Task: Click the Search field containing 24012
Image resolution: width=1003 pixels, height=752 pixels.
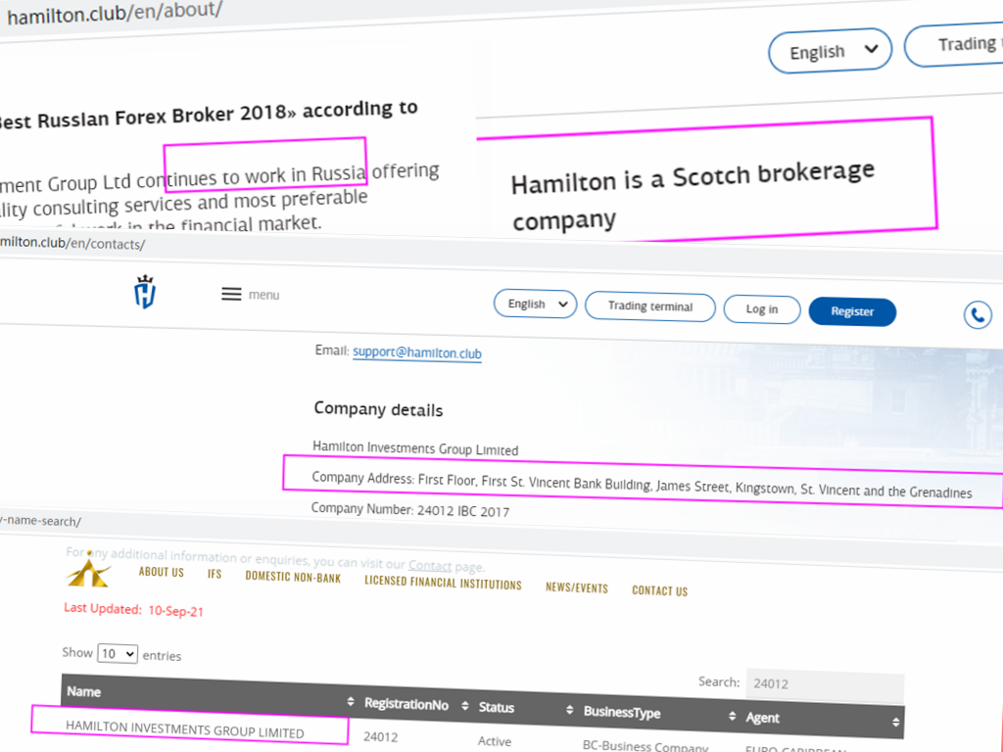Action: coord(825,684)
